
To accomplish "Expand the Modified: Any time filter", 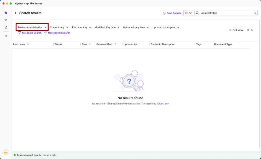I will coord(107,27).
